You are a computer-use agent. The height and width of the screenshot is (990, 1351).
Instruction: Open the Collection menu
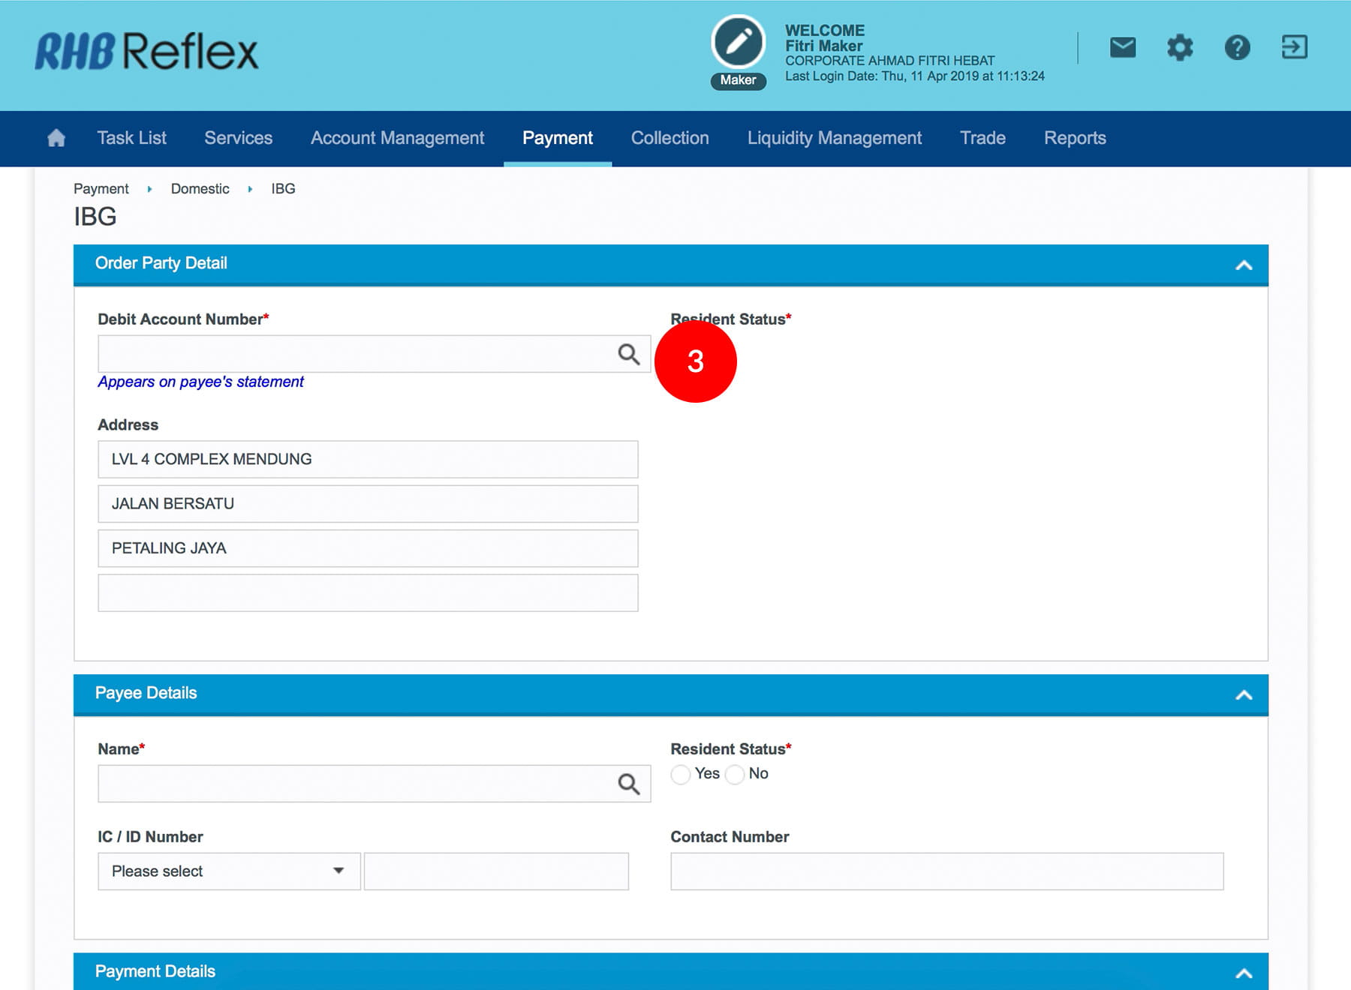click(669, 139)
